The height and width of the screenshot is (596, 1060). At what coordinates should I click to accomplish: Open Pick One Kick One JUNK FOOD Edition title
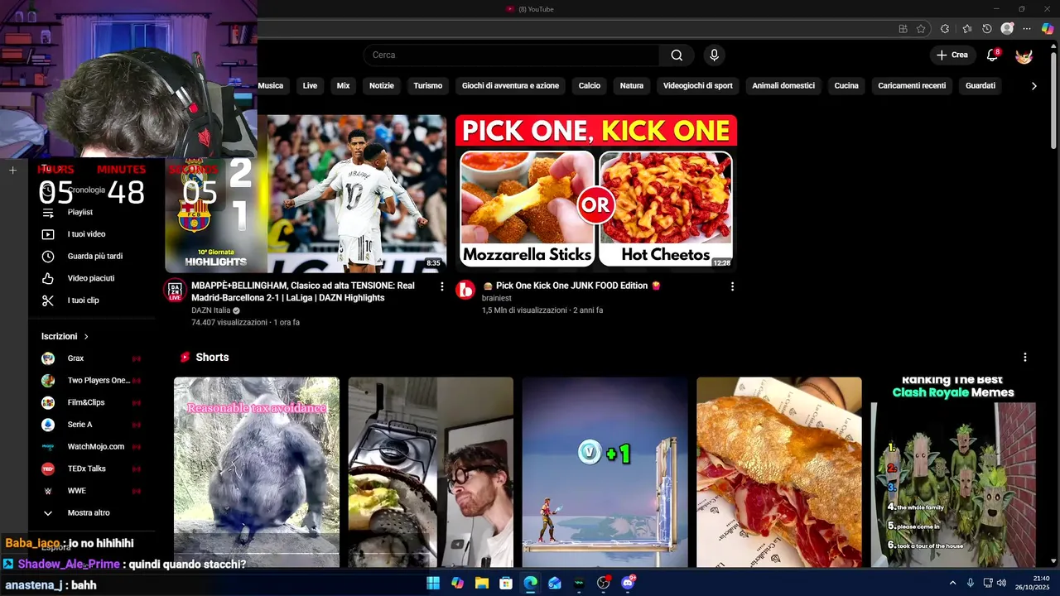pyautogui.click(x=571, y=286)
